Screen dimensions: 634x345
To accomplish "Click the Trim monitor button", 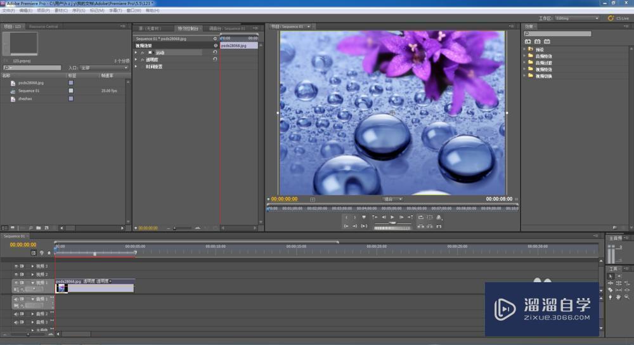I will click(x=439, y=226).
